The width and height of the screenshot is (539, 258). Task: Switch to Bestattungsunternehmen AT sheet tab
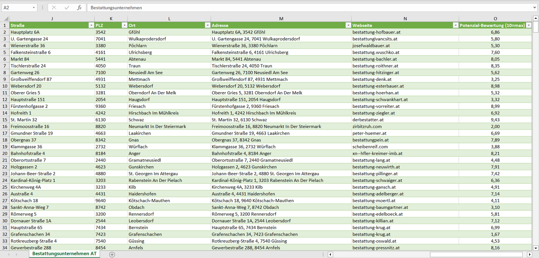tap(64, 254)
